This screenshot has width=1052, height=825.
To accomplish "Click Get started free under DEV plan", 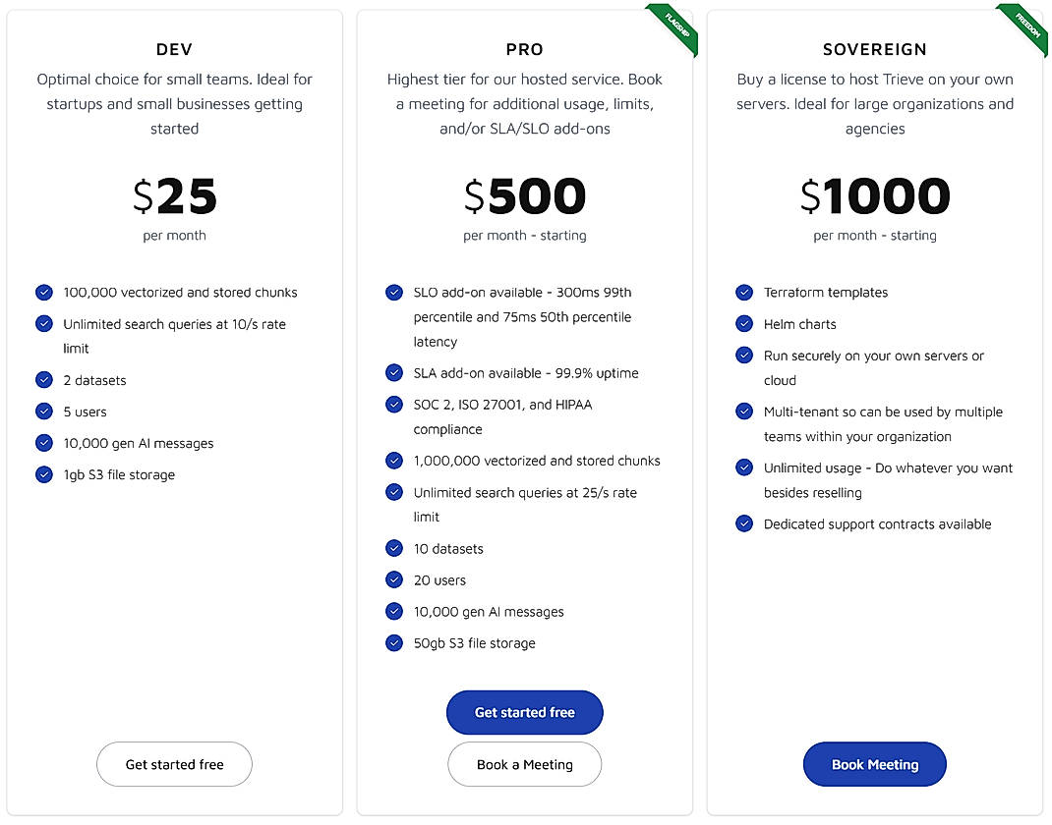I will 174,764.
